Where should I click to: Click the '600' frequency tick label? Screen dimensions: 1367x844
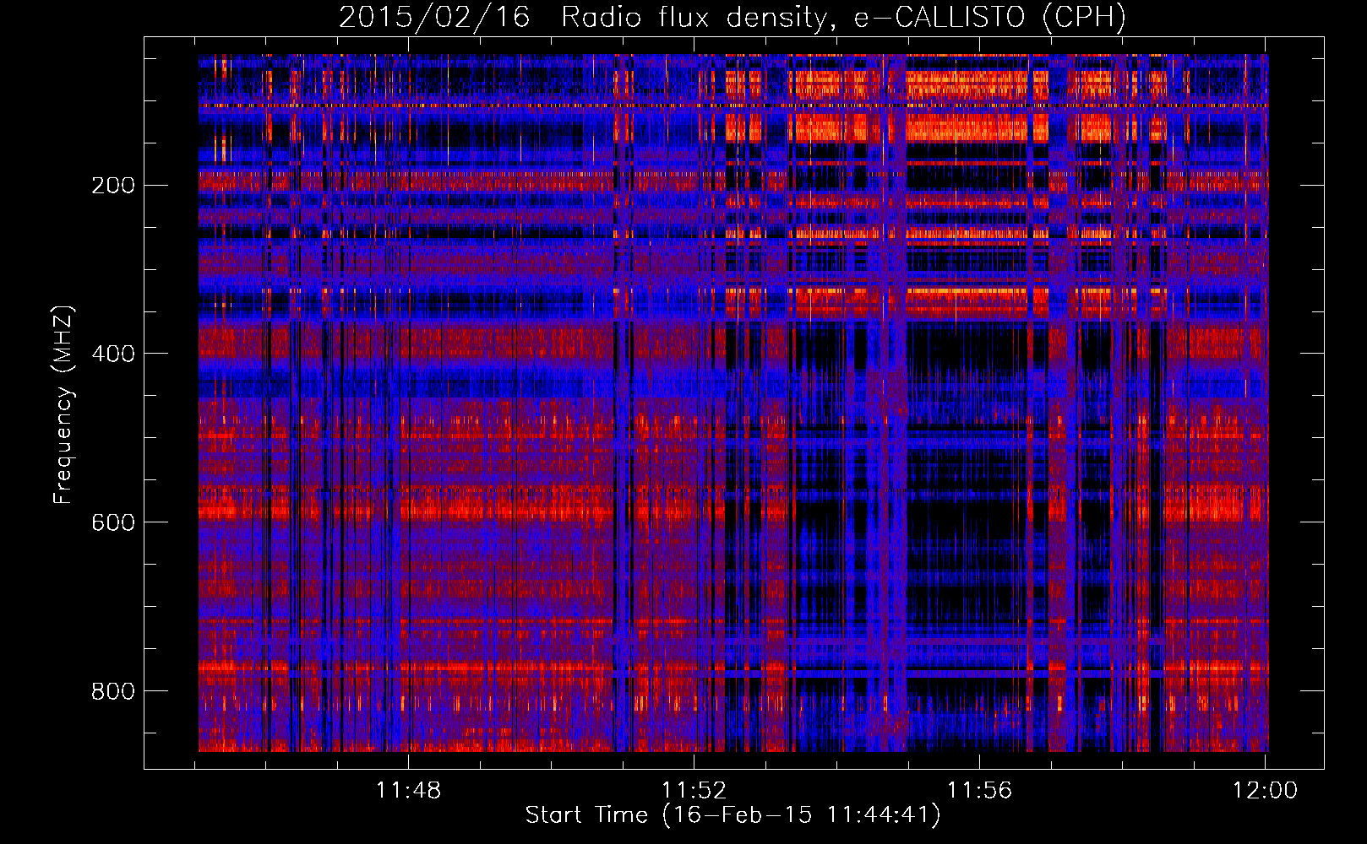[x=113, y=522]
